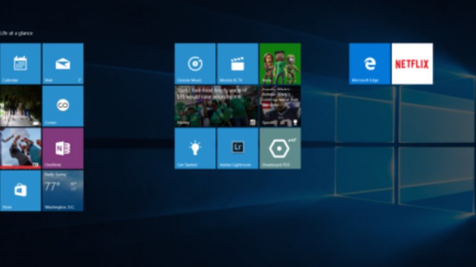Image resolution: width=476 pixels, height=267 pixels.
Task: Open the Calendar tile
Action: coord(20,63)
